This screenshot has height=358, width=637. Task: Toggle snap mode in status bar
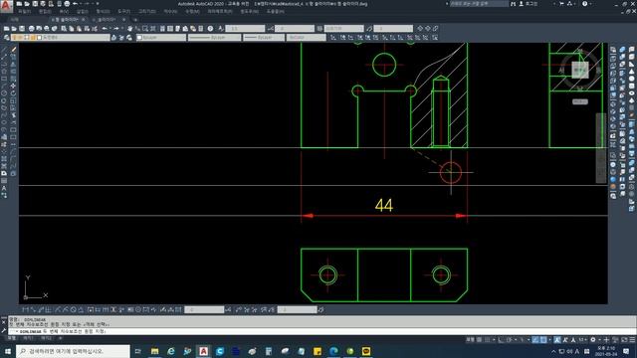click(487, 340)
